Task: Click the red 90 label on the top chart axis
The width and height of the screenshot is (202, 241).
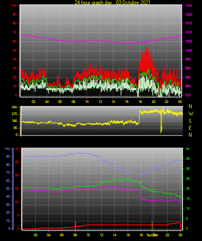Action: point(14,15)
